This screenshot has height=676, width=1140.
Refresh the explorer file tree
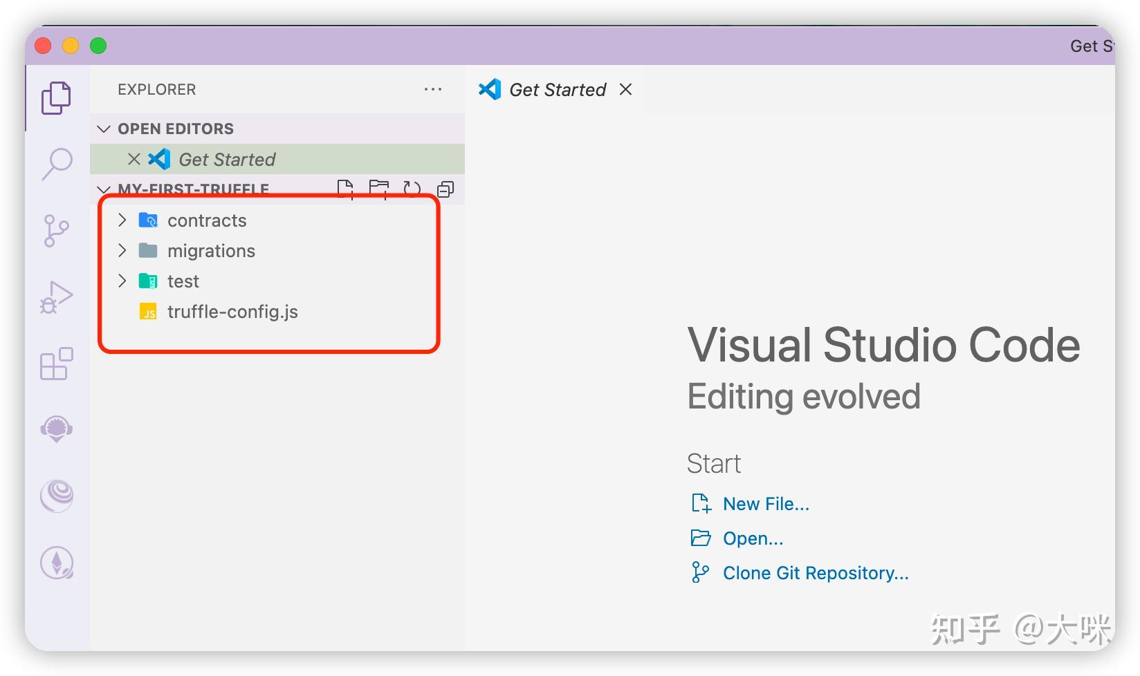click(412, 189)
